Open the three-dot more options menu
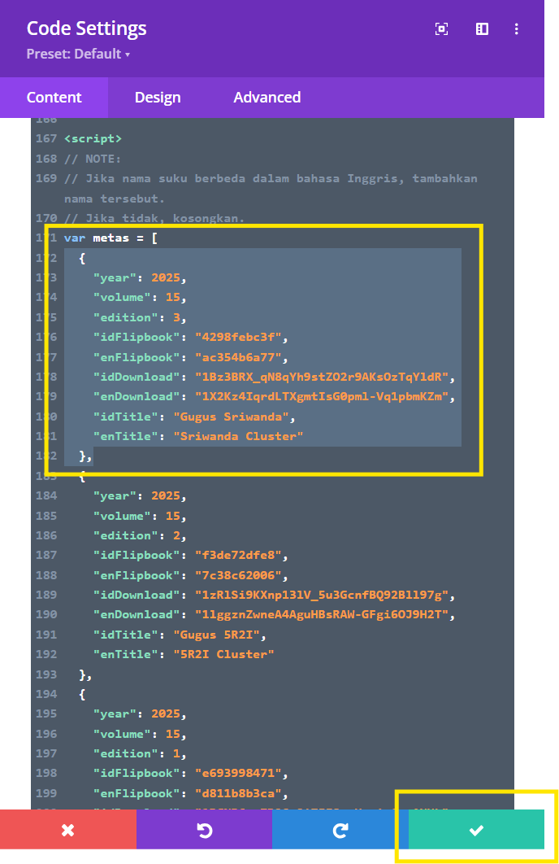This screenshot has height=864, width=559. 517,29
